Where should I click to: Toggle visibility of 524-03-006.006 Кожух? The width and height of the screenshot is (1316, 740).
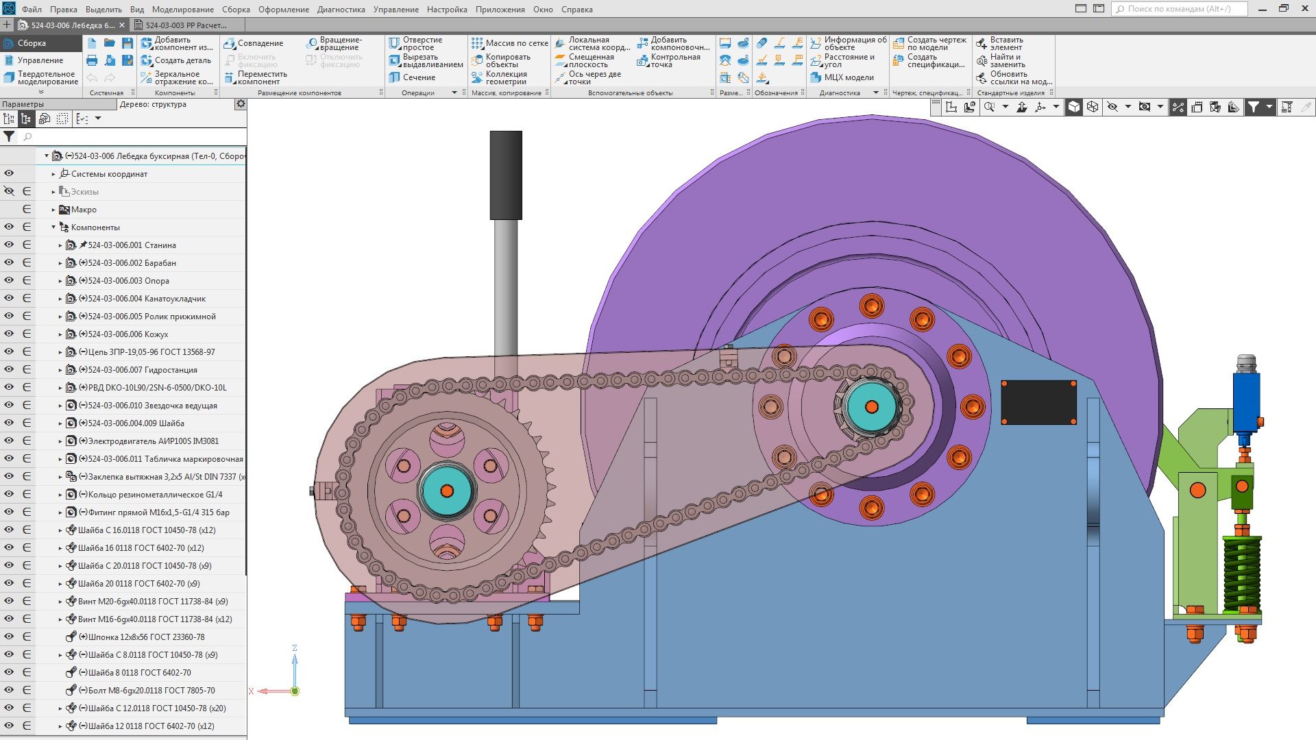[x=9, y=334]
